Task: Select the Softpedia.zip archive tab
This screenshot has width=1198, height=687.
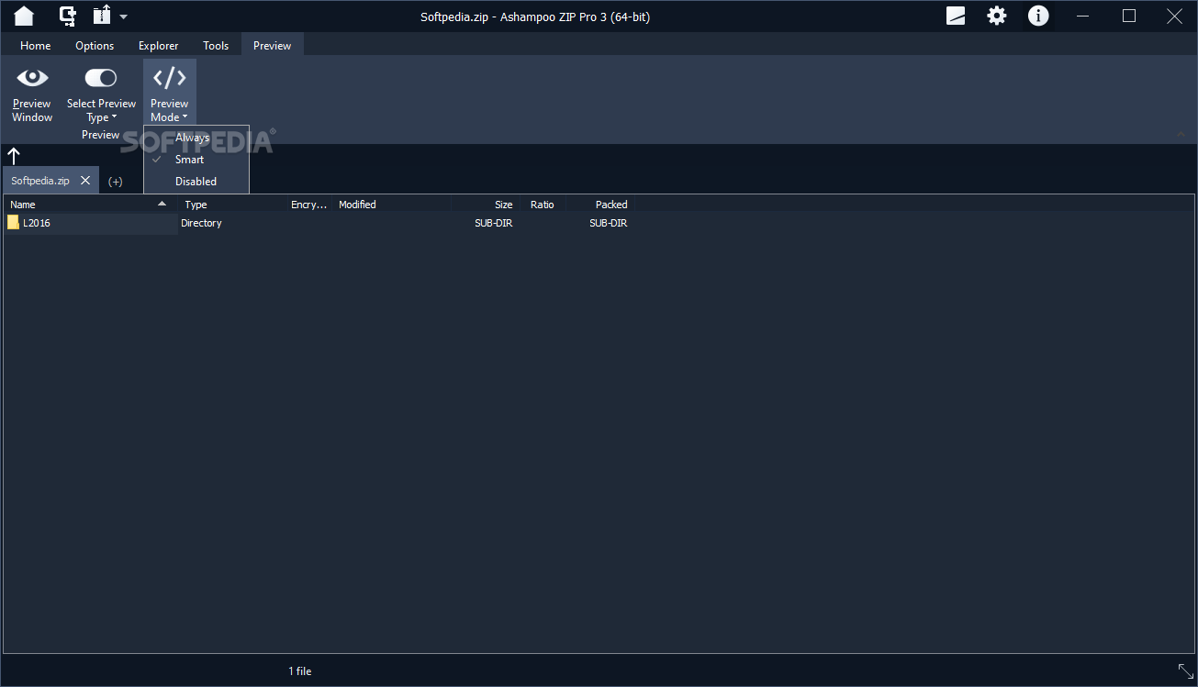Action: pos(40,181)
